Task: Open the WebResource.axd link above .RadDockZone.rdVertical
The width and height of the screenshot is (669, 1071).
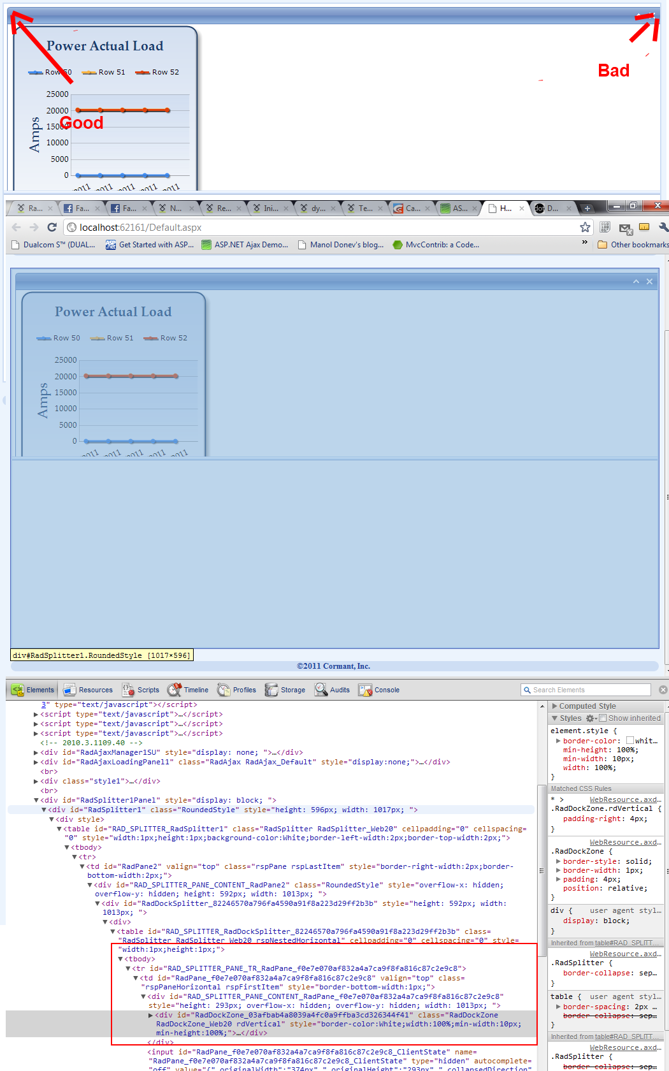Action: coord(625,799)
